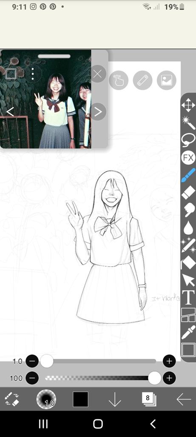Select the Magic Wand tool
Screen dimensions: 196x437
tap(188, 122)
